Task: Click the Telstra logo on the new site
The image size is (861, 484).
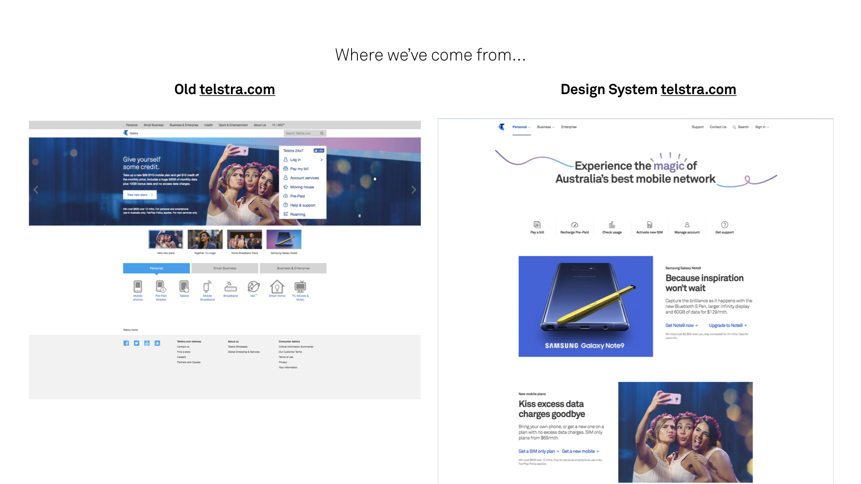Action: pos(501,127)
